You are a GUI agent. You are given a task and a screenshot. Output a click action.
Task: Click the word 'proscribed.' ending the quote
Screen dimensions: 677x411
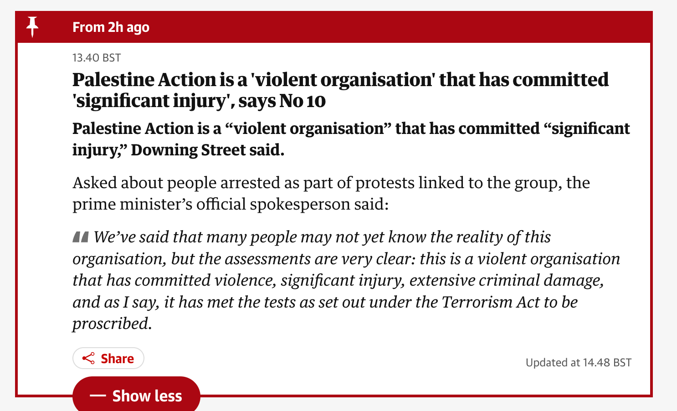tap(112, 324)
